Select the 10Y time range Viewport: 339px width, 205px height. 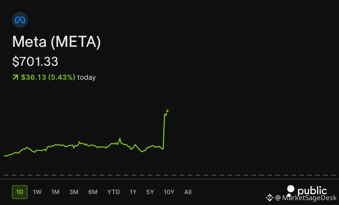(169, 192)
